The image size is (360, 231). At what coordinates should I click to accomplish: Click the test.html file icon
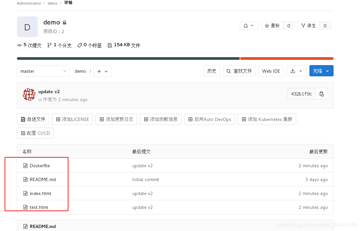pos(25,207)
